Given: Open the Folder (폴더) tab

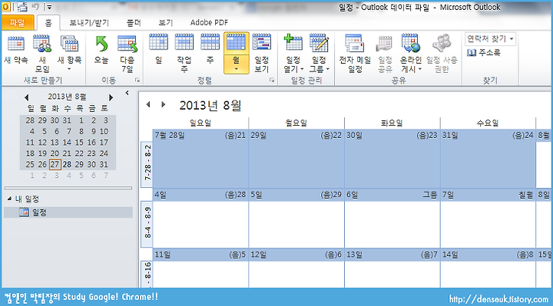Looking at the screenshot, I should (134, 23).
